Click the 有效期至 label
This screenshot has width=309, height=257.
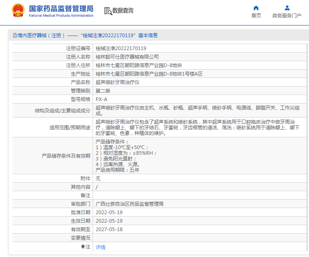[80, 230]
